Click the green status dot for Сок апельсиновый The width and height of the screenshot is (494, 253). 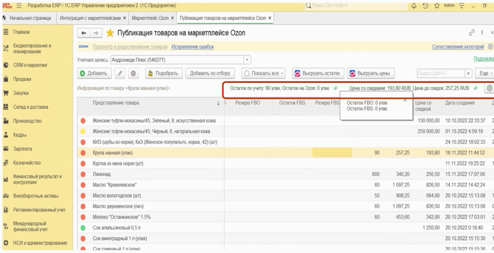[x=83, y=228]
